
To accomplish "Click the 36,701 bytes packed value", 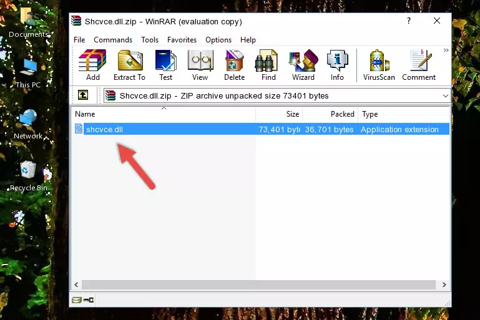I will [329, 129].
